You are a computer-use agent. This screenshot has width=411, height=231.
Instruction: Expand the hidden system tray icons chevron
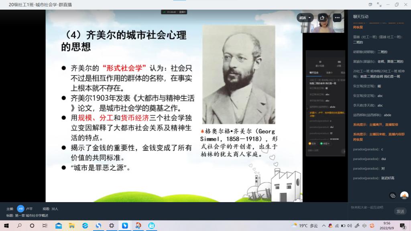(324, 226)
